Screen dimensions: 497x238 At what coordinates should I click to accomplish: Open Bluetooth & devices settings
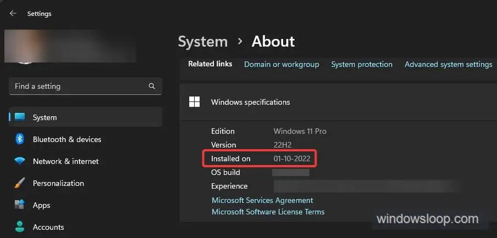(x=67, y=139)
